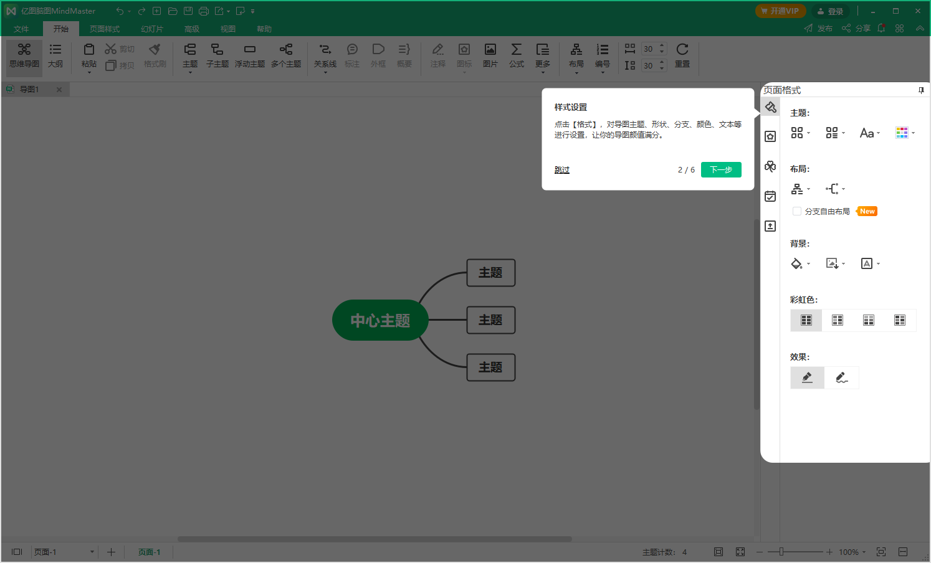Create new document from quick access toolbar
Screen dimensions: 931x563
pos(157,11)
